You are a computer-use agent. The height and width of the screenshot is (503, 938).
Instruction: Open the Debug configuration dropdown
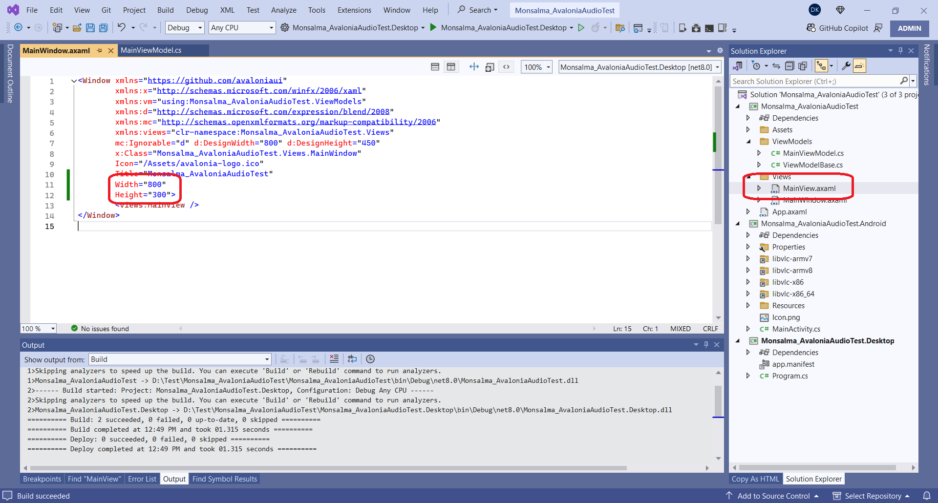(x=185, y=28)
